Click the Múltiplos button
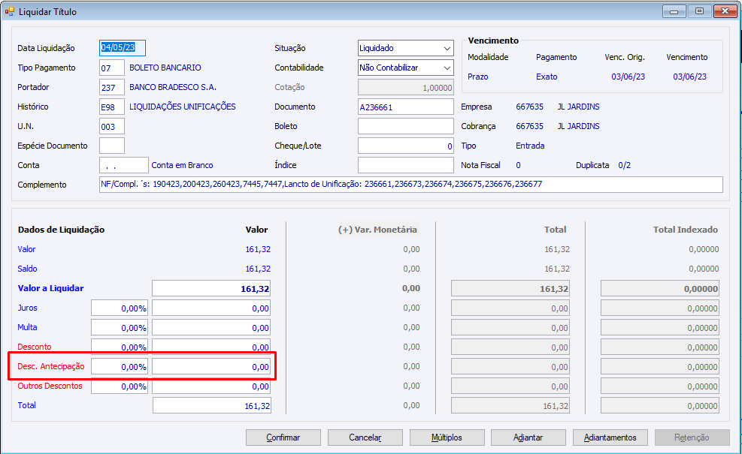742x454 pixels. pos(447,437)
